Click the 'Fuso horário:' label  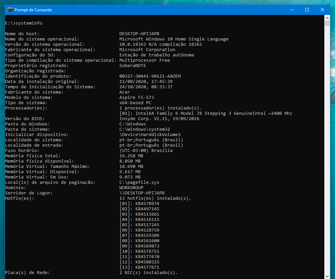(x=22, y=151)
